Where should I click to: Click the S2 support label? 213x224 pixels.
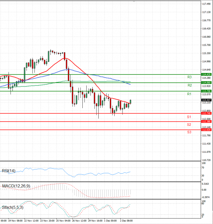[189, 124]
